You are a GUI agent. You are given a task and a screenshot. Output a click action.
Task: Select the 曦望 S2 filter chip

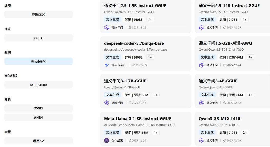click(x=38, y=141)
